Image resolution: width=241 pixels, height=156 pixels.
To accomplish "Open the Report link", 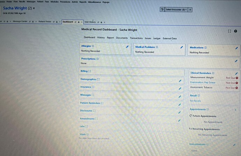I will point(110,38).
